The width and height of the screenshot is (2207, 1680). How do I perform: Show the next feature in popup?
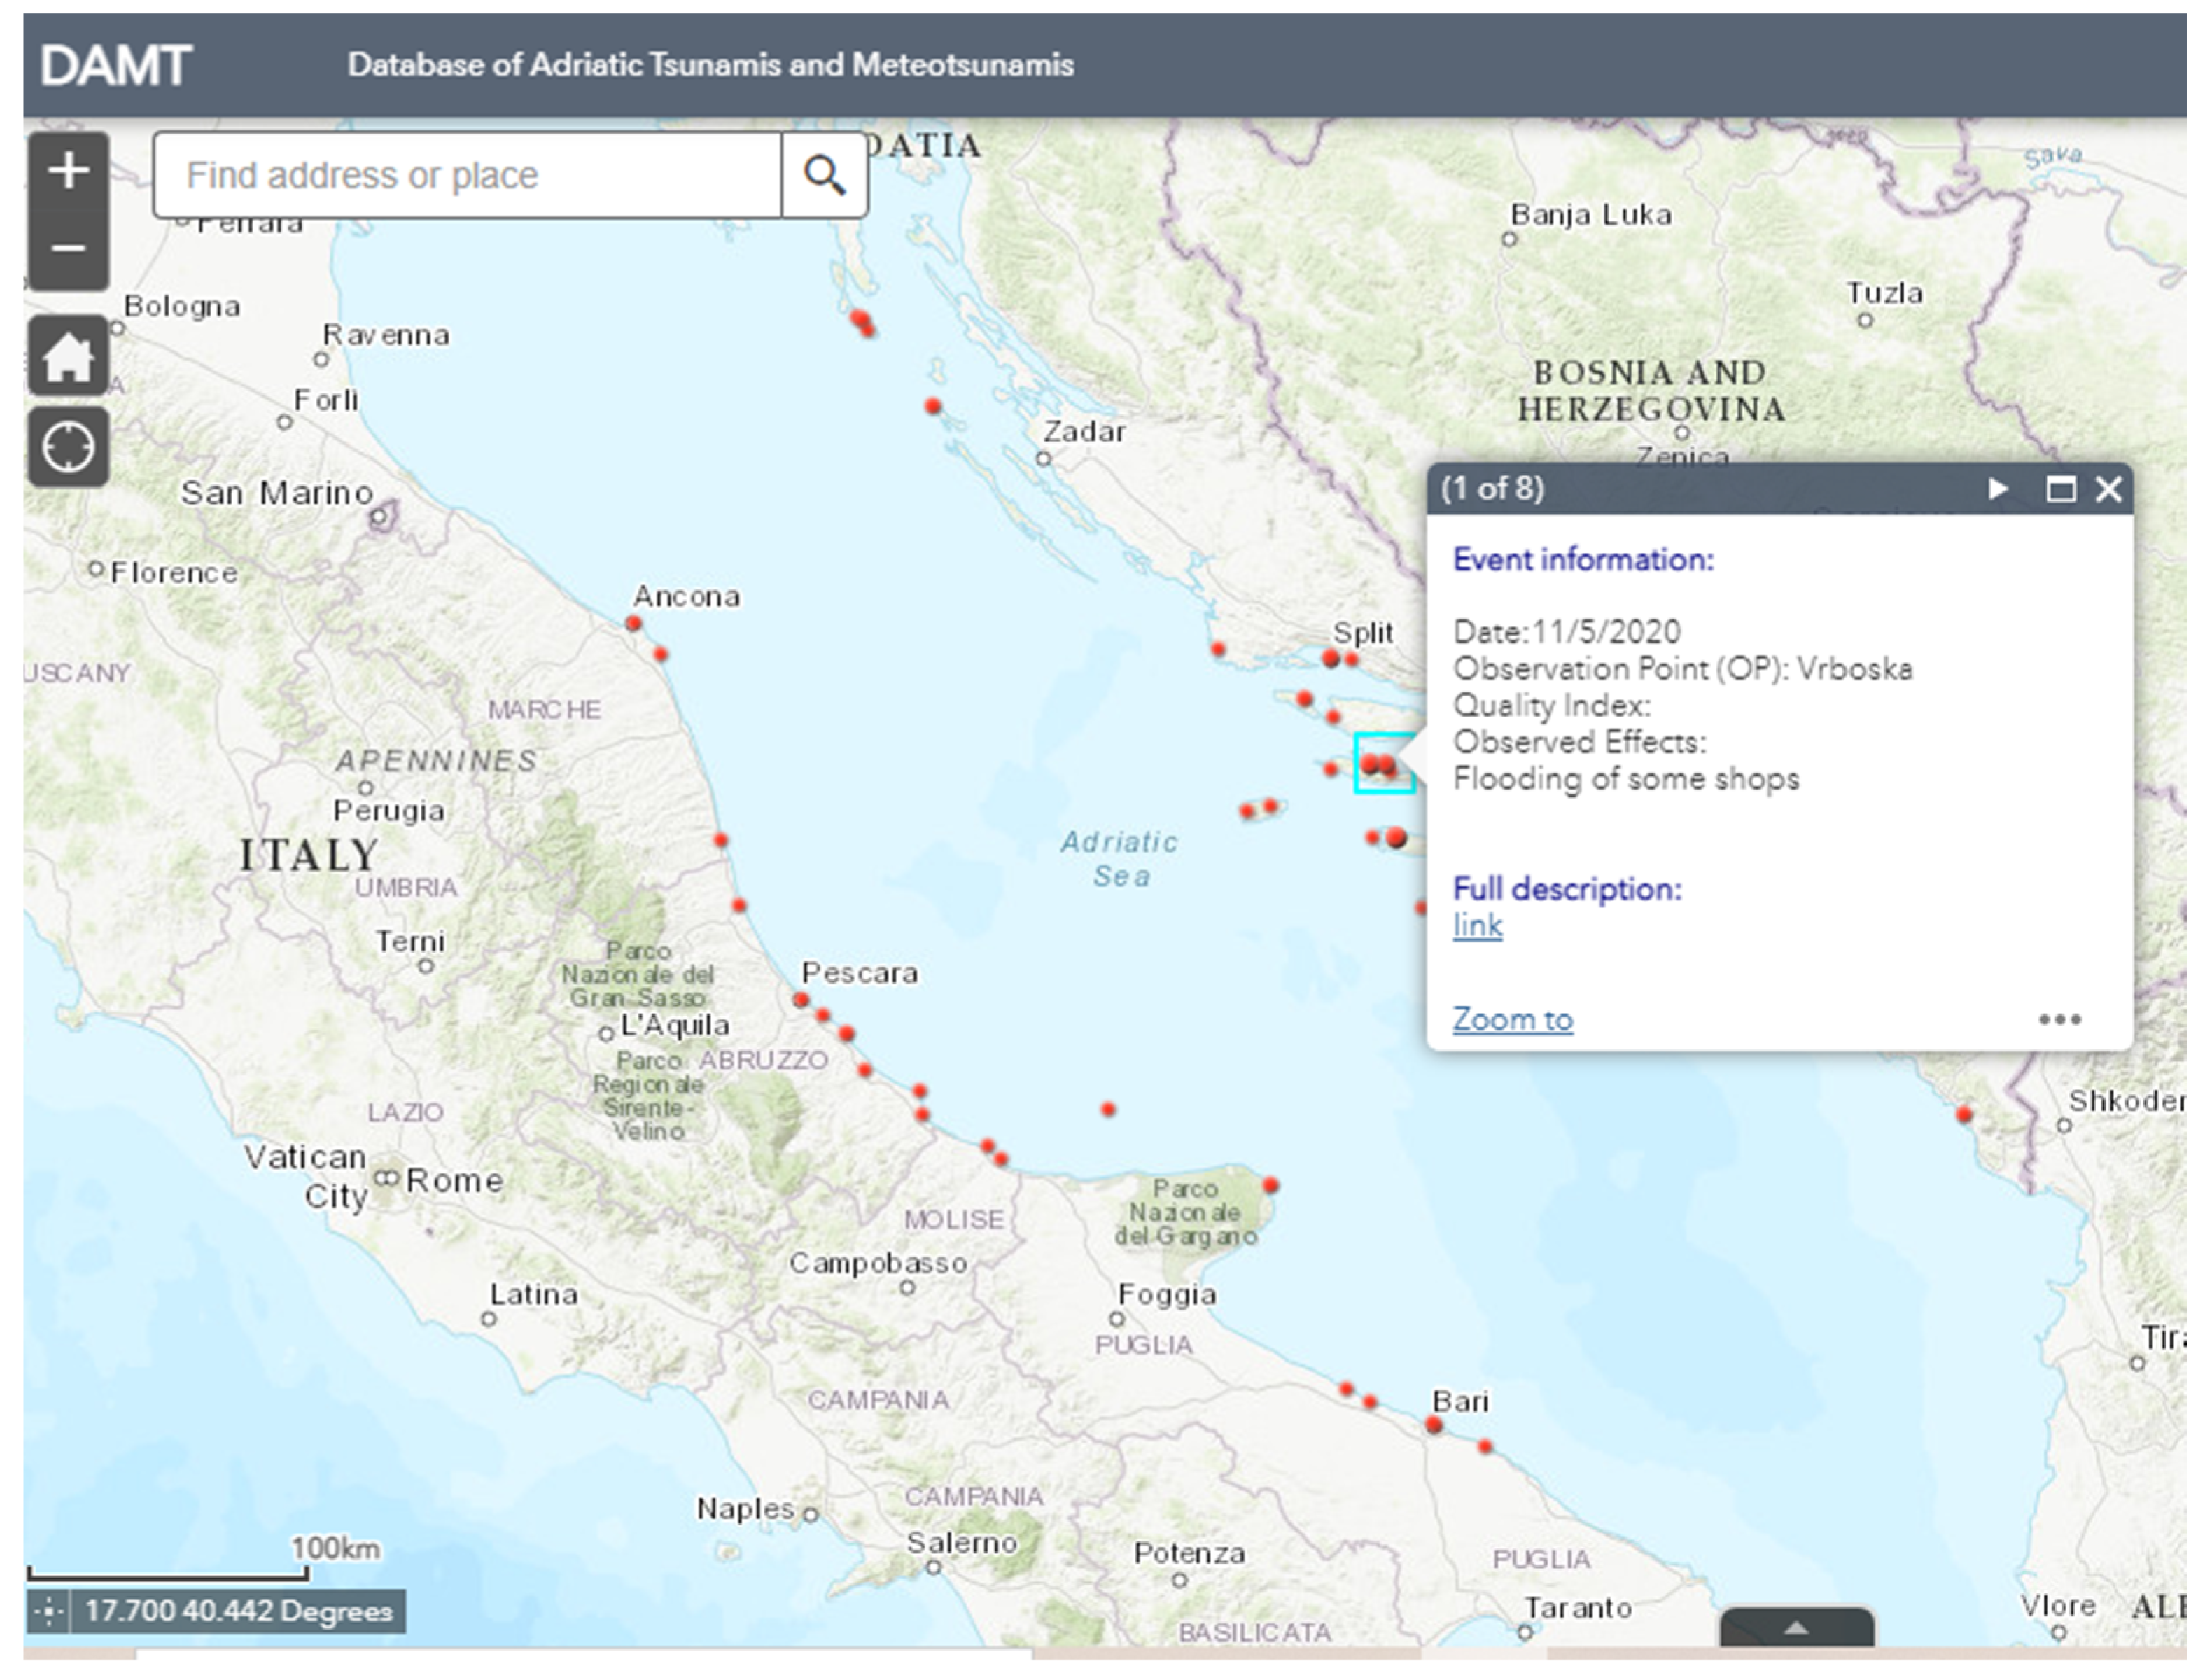coord(1997,489)
